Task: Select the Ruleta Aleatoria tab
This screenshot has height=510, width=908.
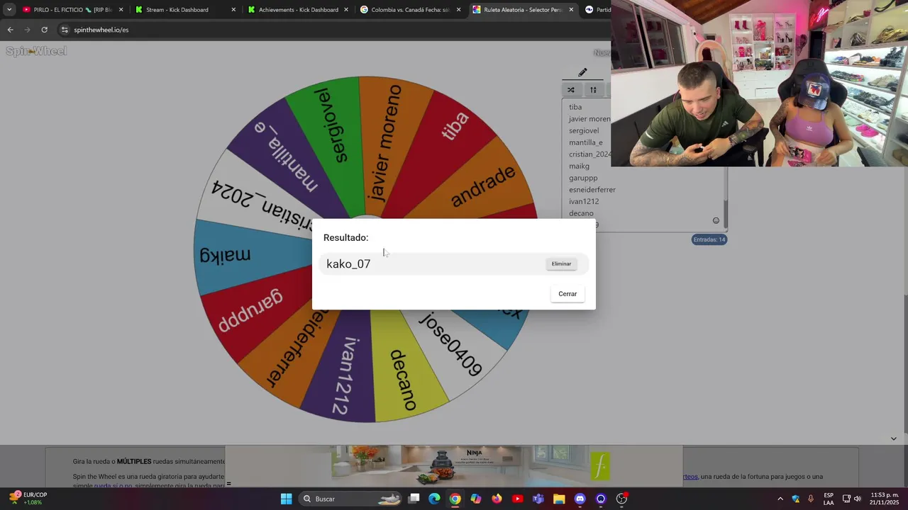Action: [x=523, y=10]
